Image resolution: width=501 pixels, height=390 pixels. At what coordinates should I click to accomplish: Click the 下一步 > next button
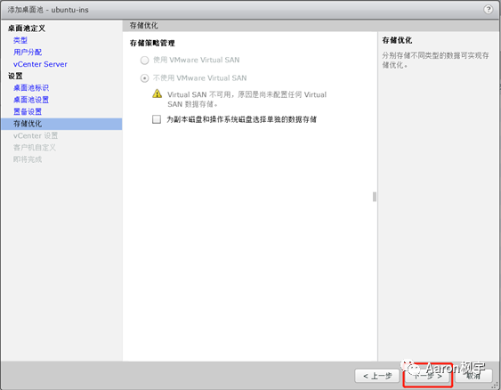point(427,376)
